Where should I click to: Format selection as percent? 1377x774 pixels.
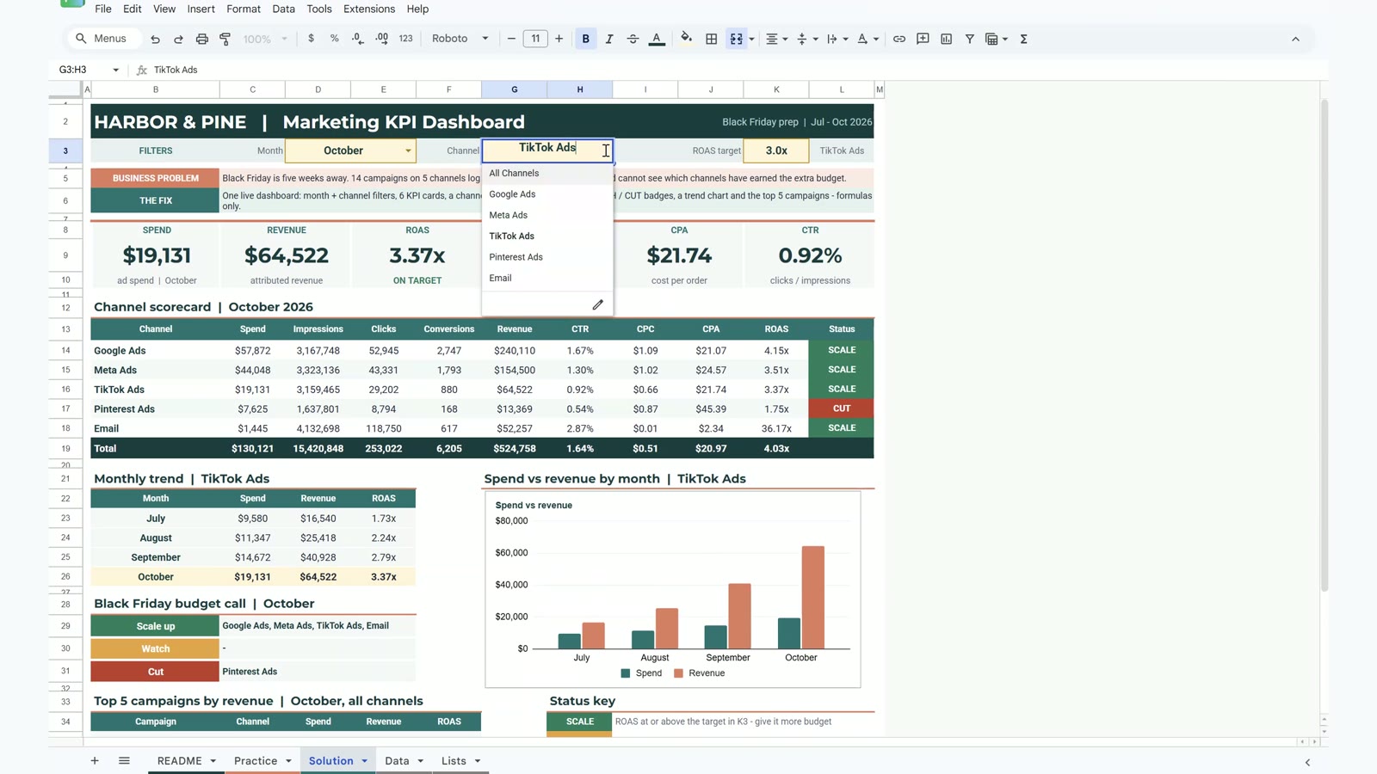click(334, 39)
